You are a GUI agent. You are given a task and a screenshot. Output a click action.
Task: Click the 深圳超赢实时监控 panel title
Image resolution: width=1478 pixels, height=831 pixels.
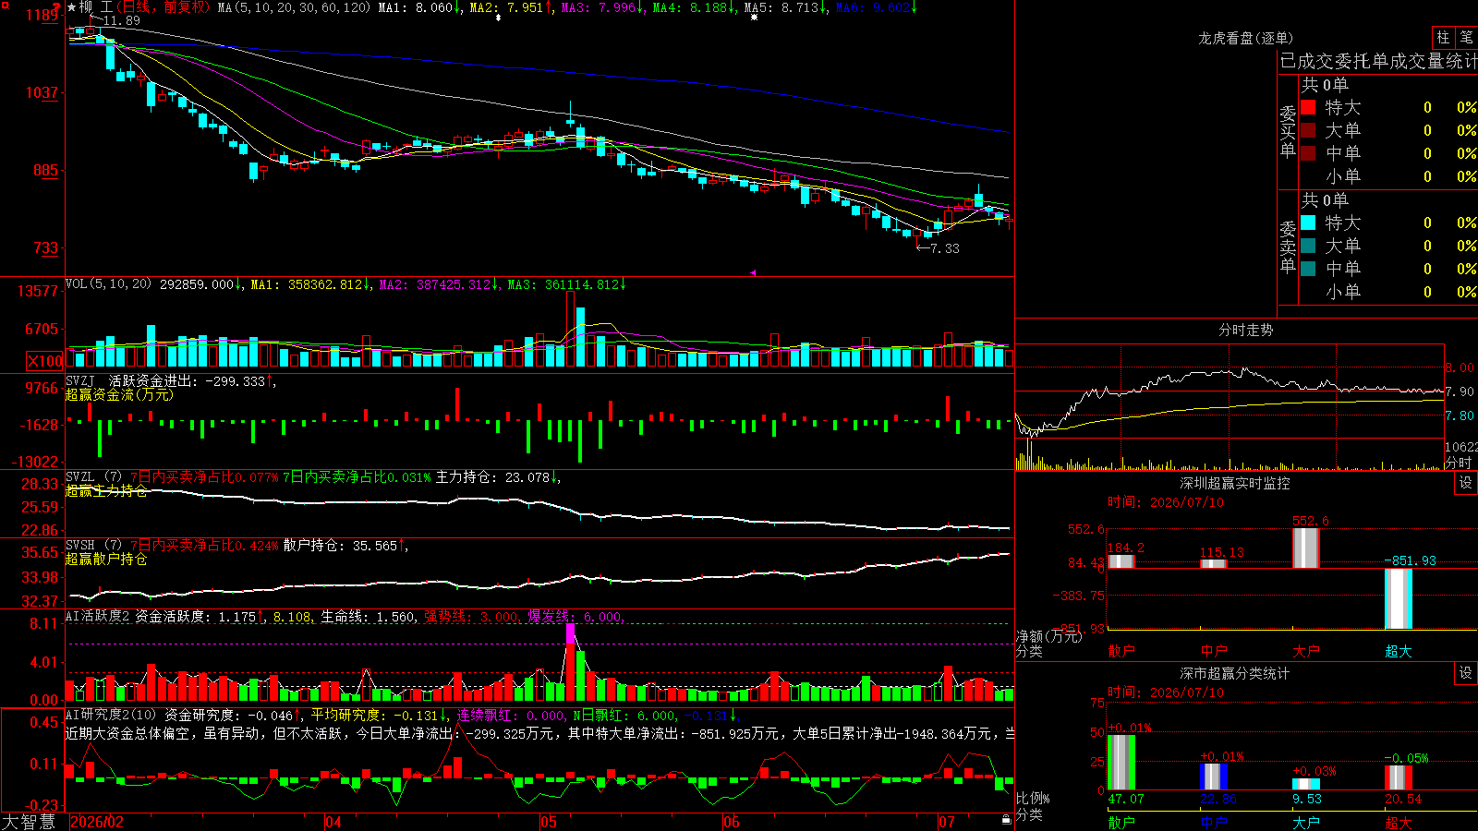pyautogui.click(x=1234, y=483)
